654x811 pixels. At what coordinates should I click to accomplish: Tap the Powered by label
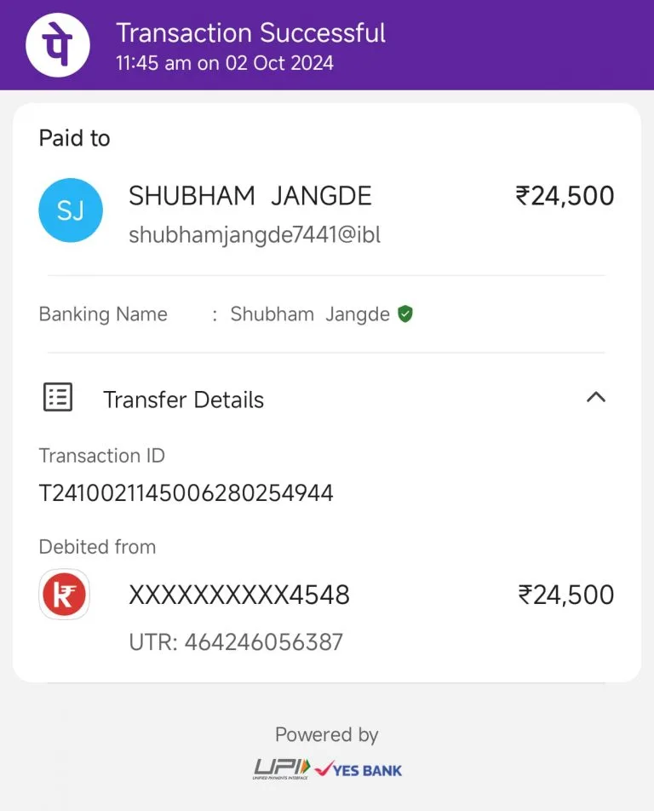pyautogui.click(x=327, y=735)
